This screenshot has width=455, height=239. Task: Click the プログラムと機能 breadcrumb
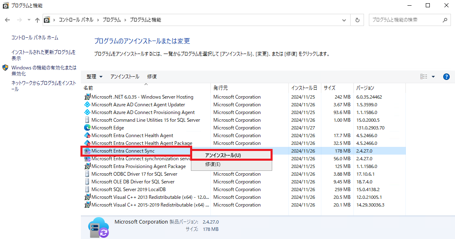point(145,20)
